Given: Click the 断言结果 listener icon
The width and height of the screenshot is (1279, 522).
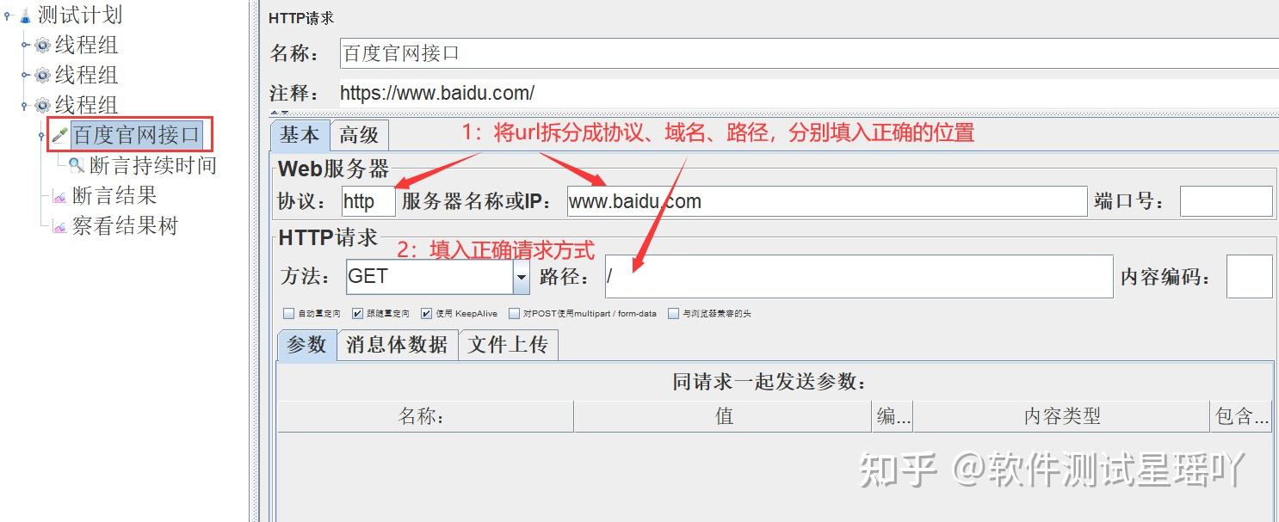Looking at the screenshot, I should pos(59,196).
